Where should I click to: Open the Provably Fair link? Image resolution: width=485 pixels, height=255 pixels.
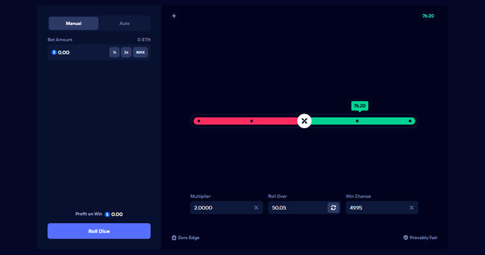(x=421, y=238)
